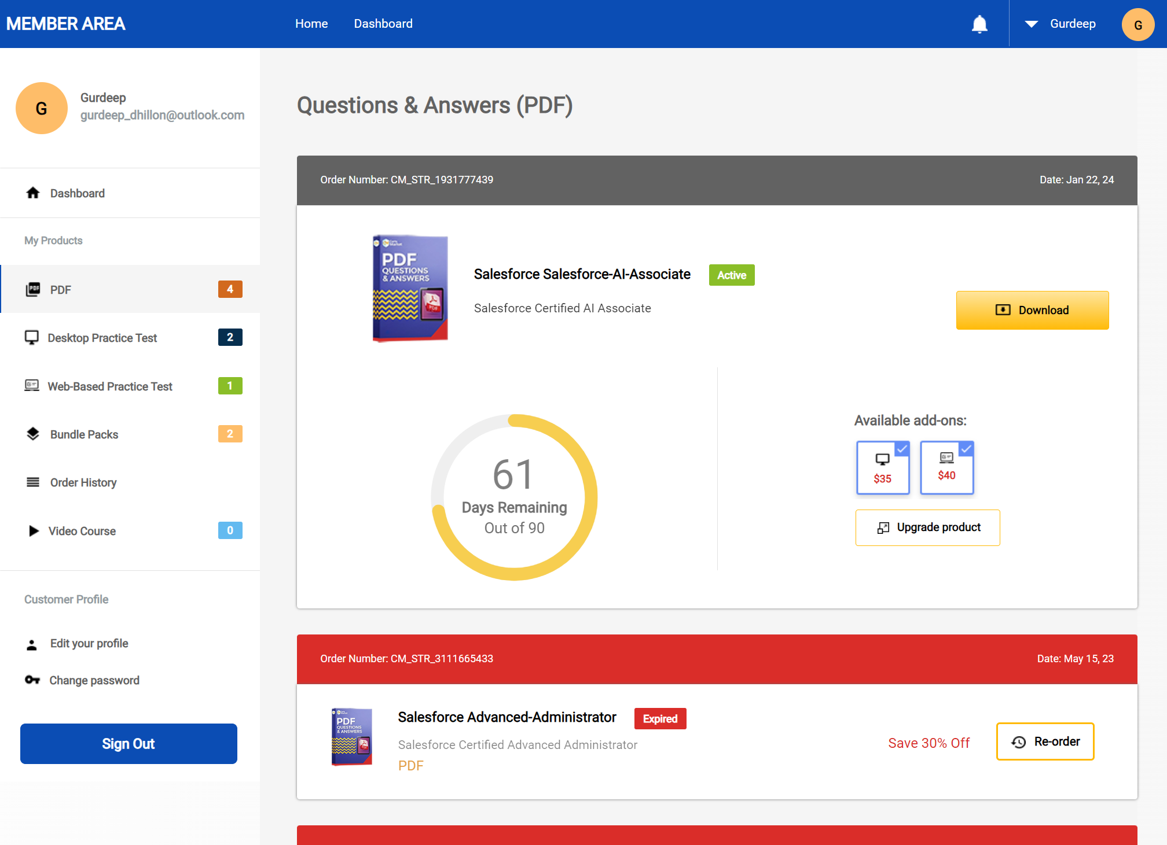Click the Bundle Packs layers icon
Image resolution: width=1167 pixels, height=845 pixels.
(x=33, y=434)
